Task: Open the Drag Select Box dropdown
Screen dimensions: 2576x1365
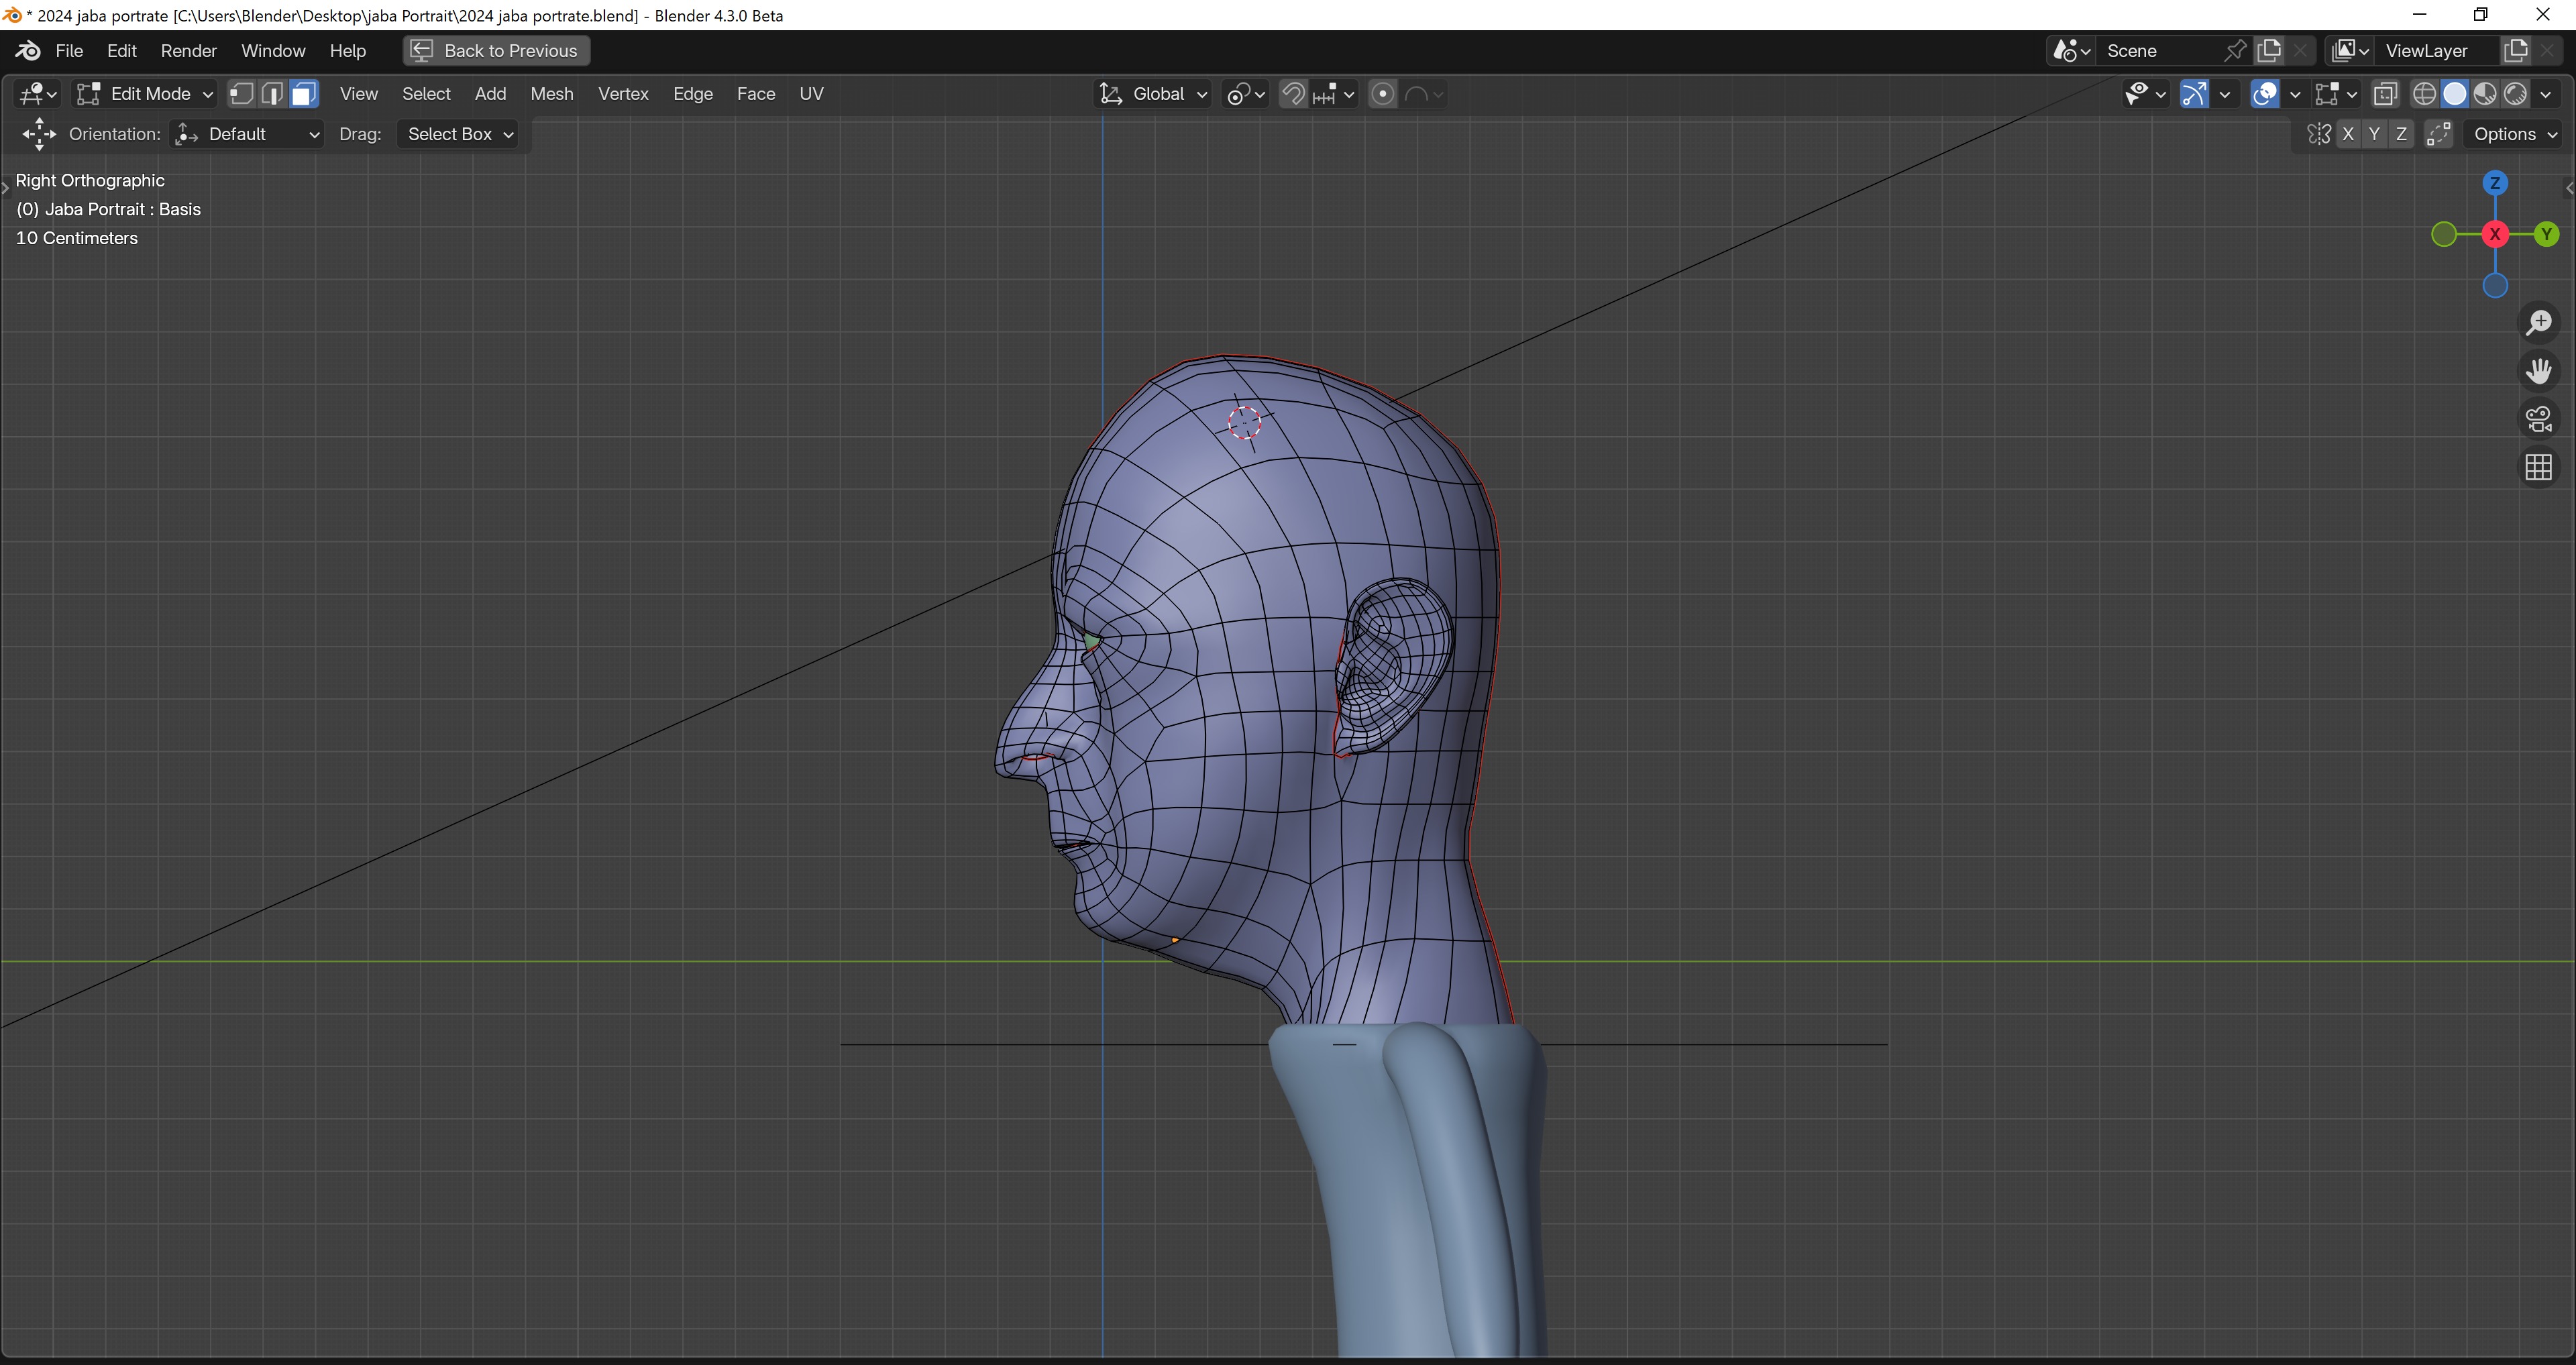Action: click(458, 133)
